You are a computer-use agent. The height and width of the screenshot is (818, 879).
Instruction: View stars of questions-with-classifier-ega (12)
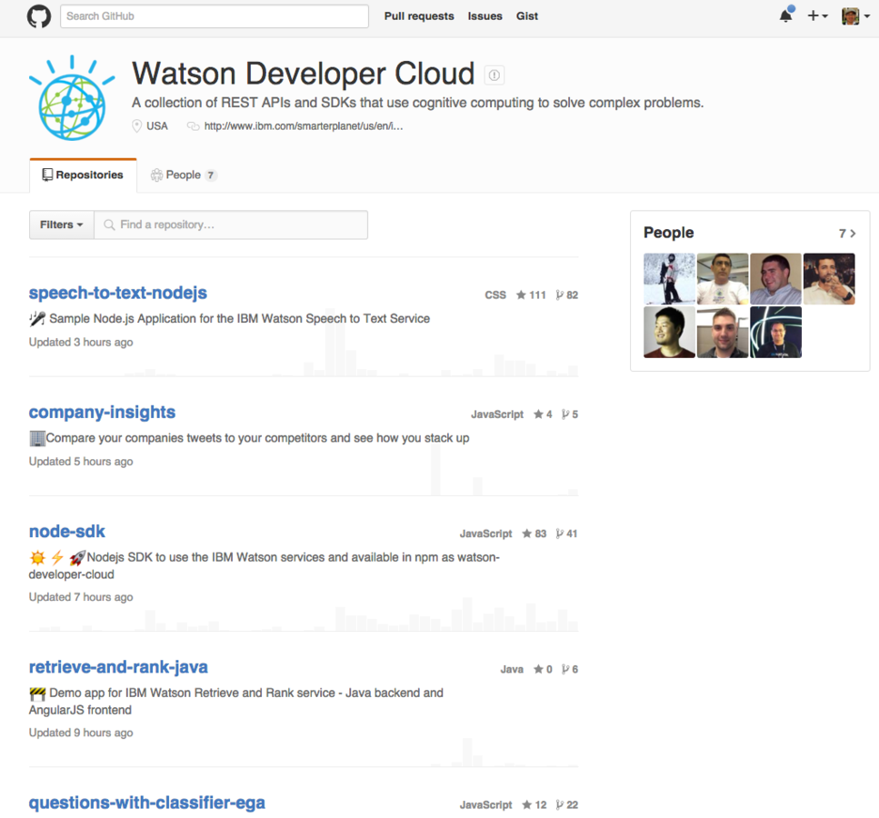coord(534,805)
